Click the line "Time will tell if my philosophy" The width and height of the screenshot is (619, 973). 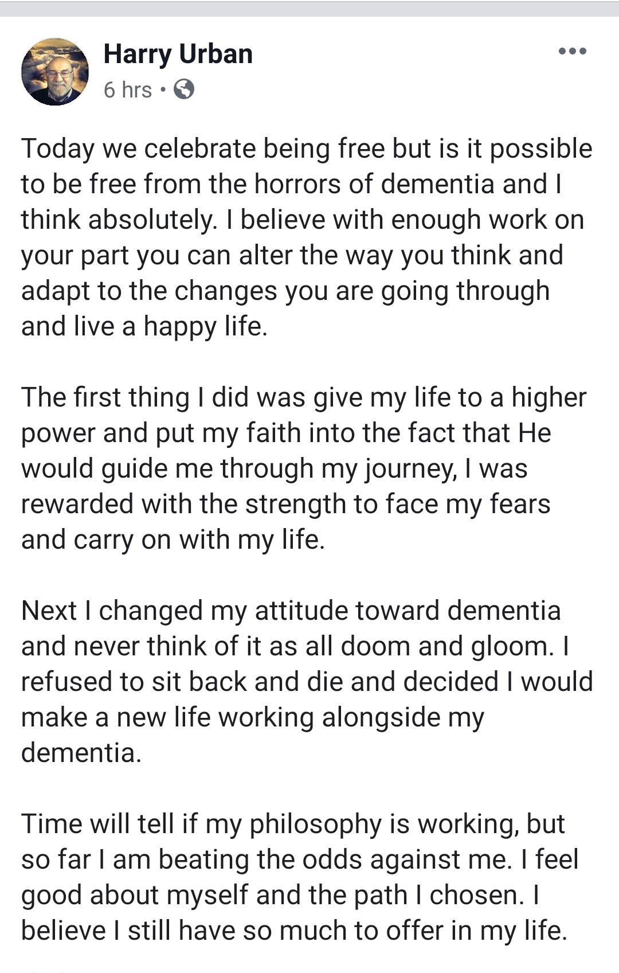293,824
